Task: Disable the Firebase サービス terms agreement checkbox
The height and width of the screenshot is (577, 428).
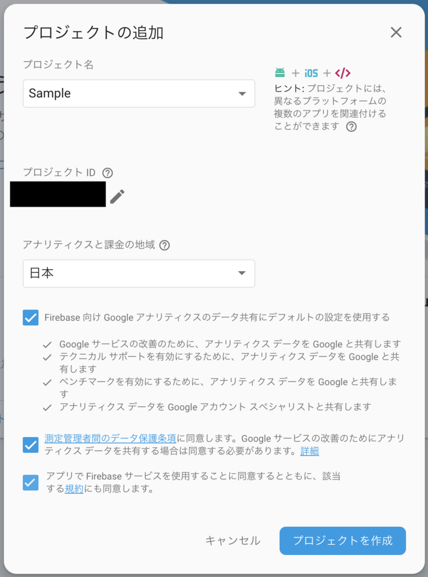Action: (x=31, y=482)
